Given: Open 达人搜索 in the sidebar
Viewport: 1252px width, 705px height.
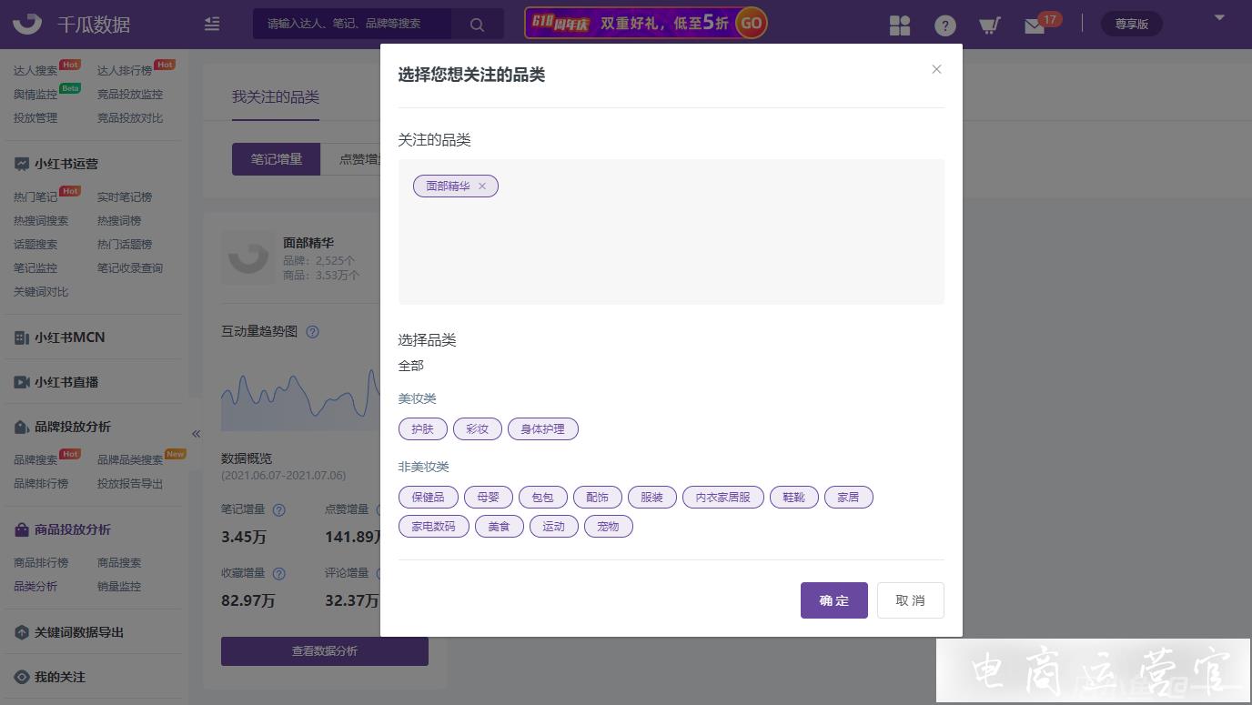Looking at the screenshot, I should tap(35, 70).
